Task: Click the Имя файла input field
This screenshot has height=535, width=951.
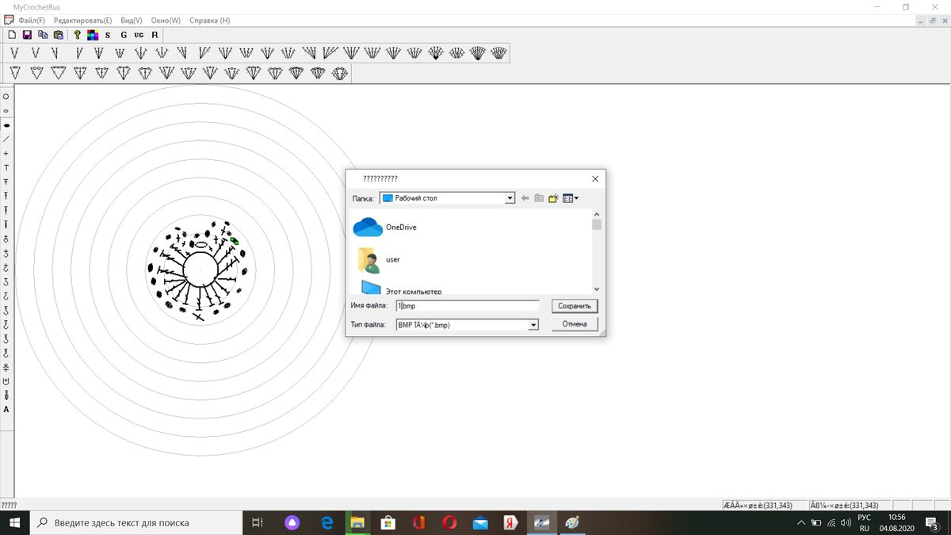Action: [x=468, y=306]
